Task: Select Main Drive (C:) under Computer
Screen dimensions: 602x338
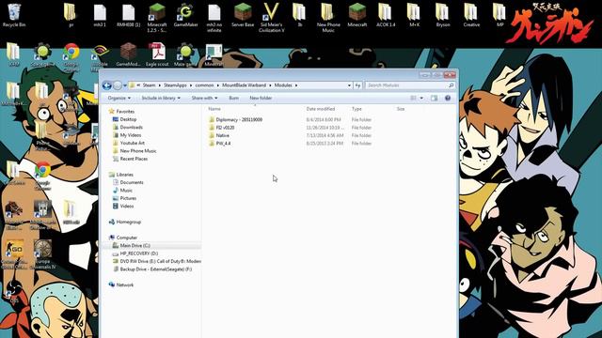Action: [132, 245]
